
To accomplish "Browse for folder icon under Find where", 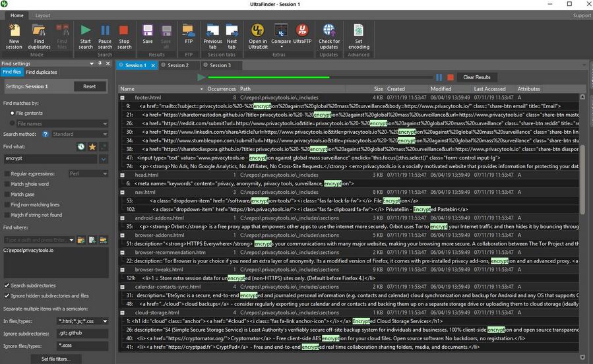I will tap(81, 240).
